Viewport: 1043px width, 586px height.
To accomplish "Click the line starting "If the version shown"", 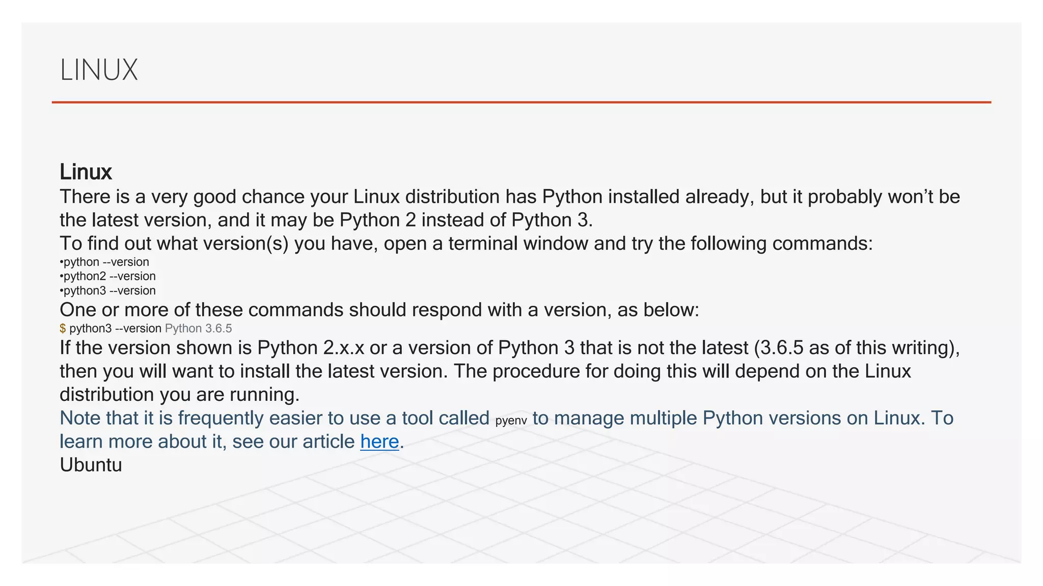I will 509,348.
